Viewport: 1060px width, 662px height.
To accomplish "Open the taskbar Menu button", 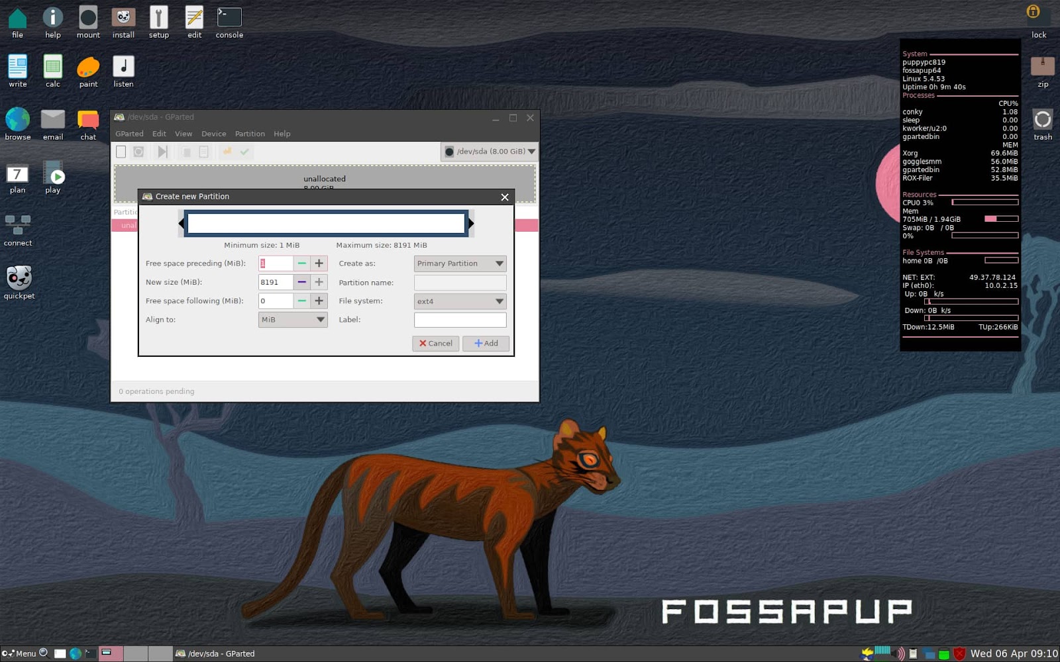I will pos(19,653).
